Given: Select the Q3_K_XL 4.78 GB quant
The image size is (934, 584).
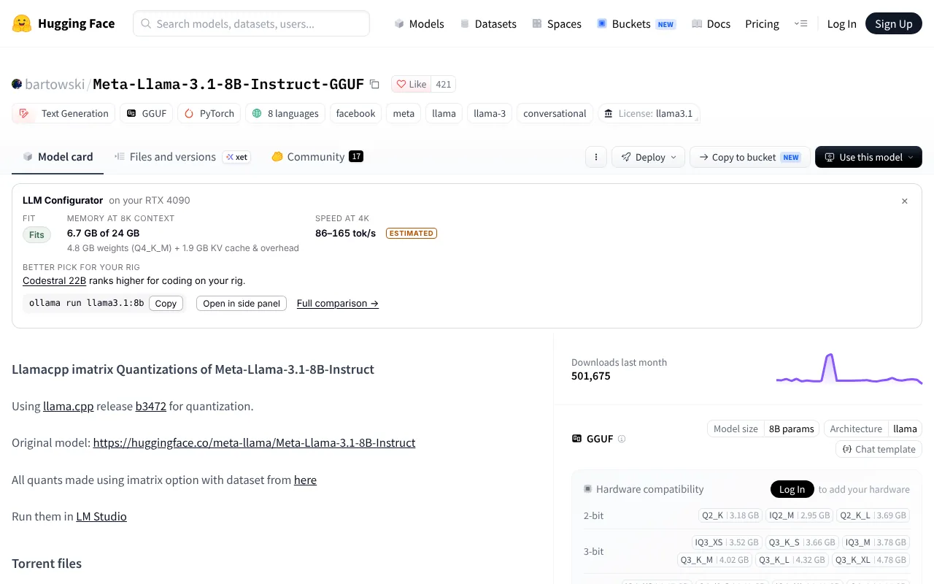Looking at the screenshot, I should 871,560.
